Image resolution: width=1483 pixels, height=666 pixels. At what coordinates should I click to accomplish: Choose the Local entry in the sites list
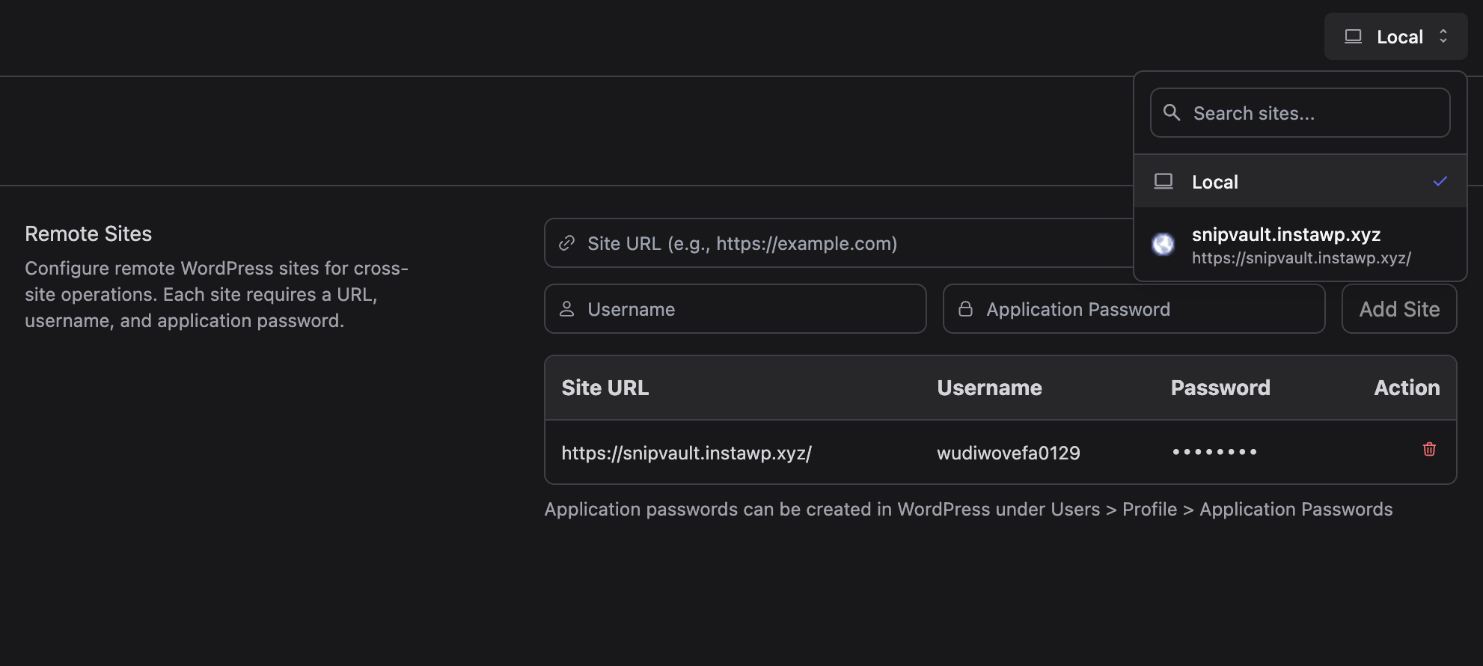[x=1215, y=182]
